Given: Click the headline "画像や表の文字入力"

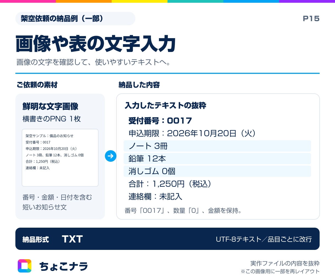Looking at the screenshot, I should point(96,44).
